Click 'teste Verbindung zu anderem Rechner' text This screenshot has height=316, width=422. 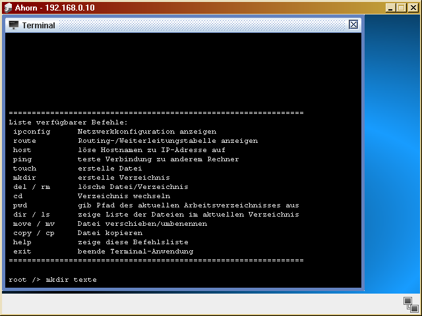(x=158, y=159)
